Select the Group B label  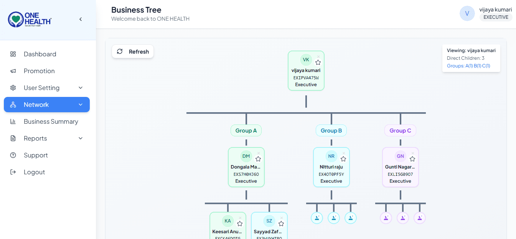pyautogui.click(x=331, y=131)
